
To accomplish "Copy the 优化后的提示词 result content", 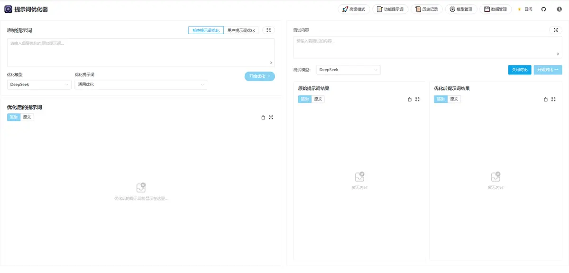I will tap(263, 117).
